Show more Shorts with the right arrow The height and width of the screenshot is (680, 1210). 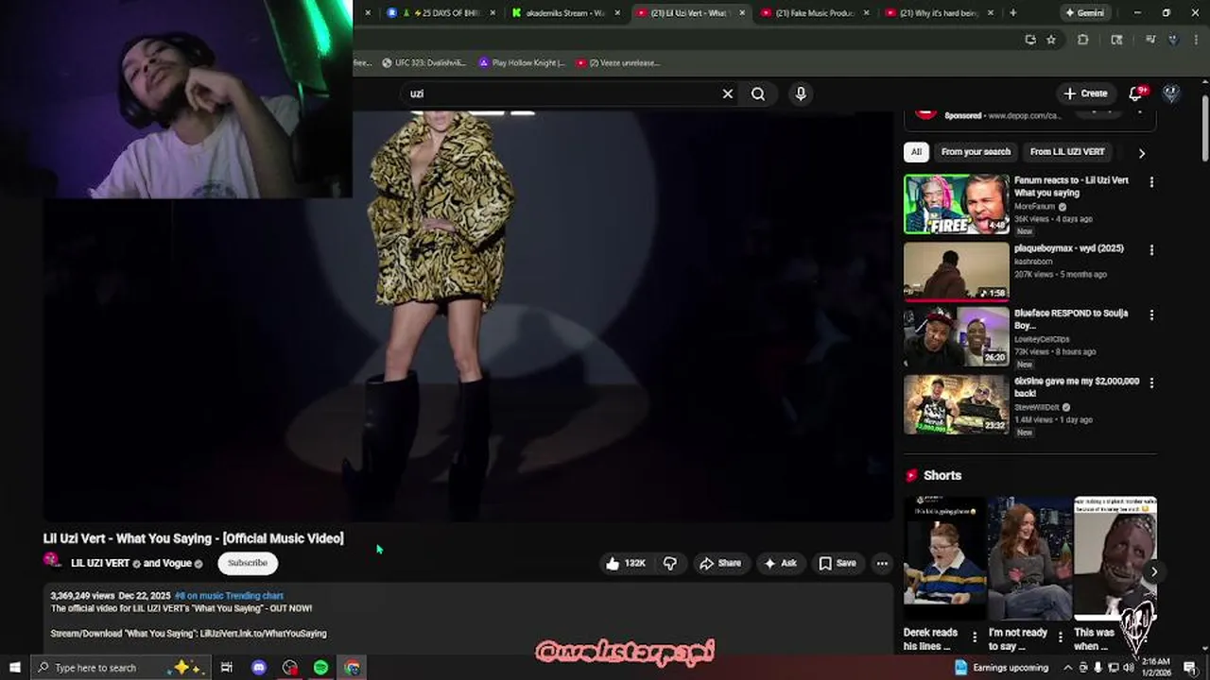pyautogui.click(x=1153, y=572)
